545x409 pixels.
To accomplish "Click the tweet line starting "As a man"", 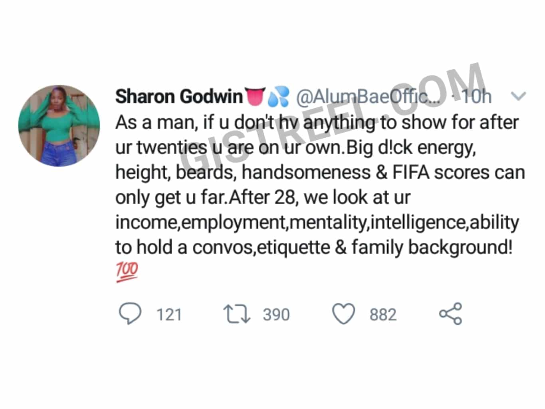I will (317, 123).
